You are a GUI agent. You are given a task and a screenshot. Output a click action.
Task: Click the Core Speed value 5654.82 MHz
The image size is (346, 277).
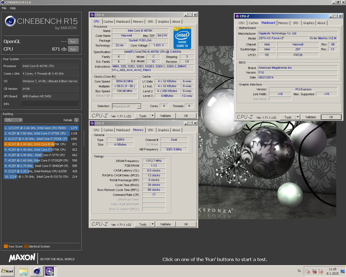125,81
